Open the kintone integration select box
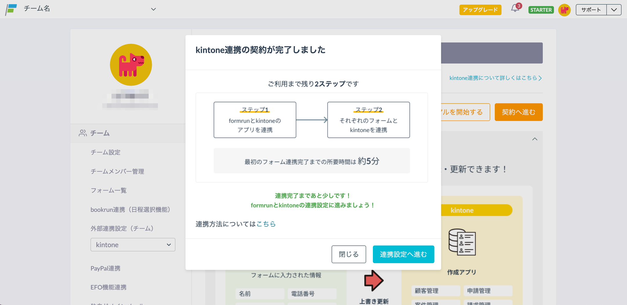 [133, 245]
